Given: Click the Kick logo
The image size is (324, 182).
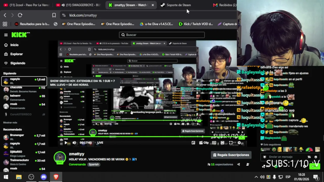Looking at the screenshot, I should 21,35.
